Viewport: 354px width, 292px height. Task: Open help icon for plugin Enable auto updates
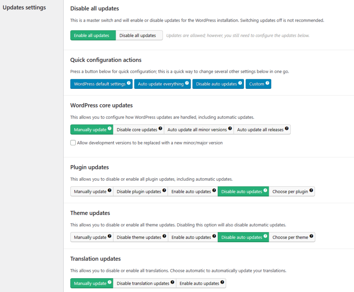point(214,190)
